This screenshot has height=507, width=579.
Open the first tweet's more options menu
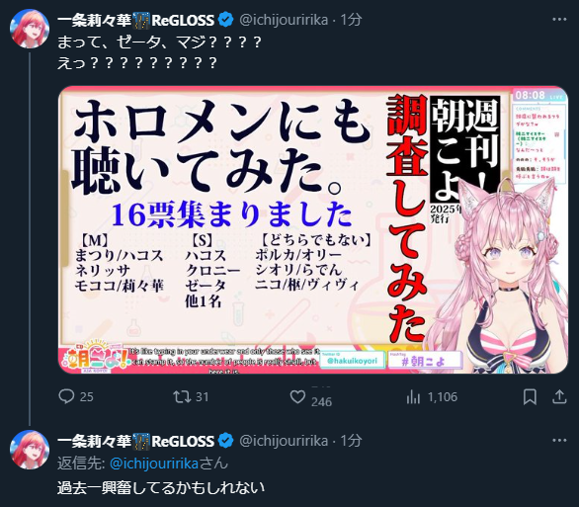pos(559,19)
